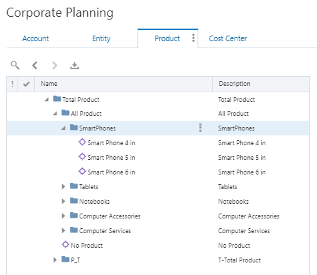Click the SmartPhones folder icon
Screen dimensions: 317x275
coord(74,127)
